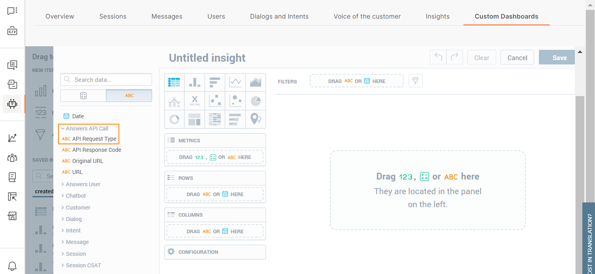Expand the Chatbot data group

point(75,196)
